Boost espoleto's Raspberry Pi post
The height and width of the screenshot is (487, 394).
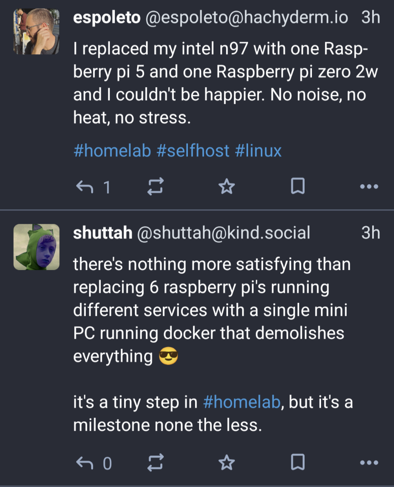(x=155, y=187)
